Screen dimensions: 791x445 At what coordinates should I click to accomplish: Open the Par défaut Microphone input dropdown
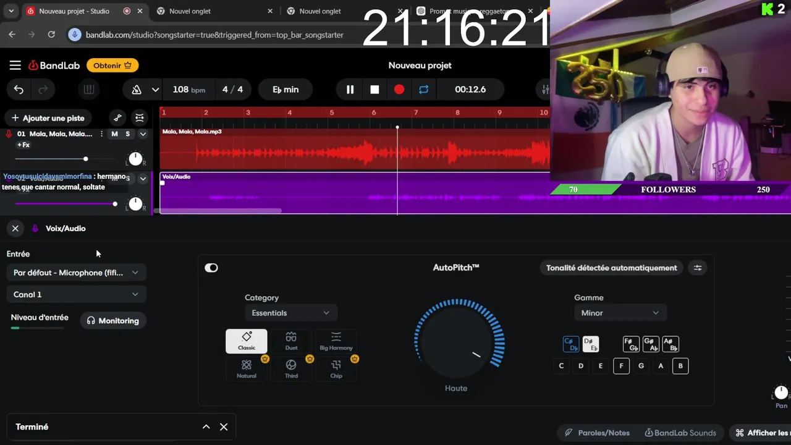tap(76, 273)
